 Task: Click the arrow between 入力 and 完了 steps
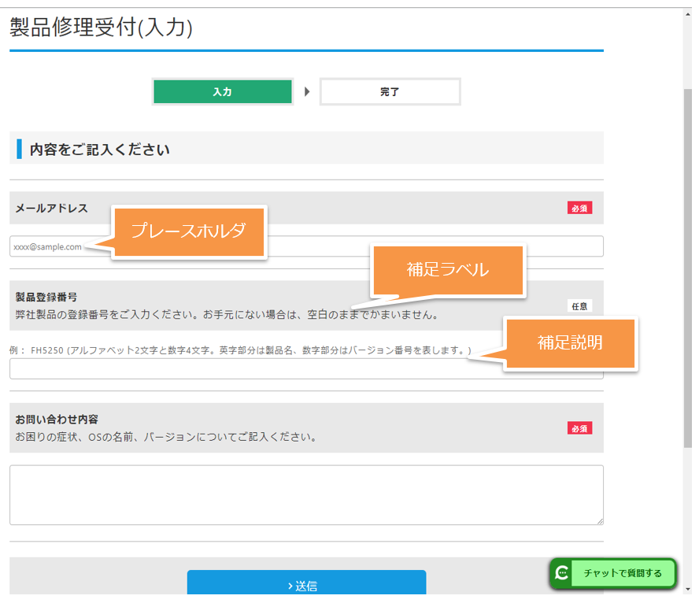(x=307, y=92)
